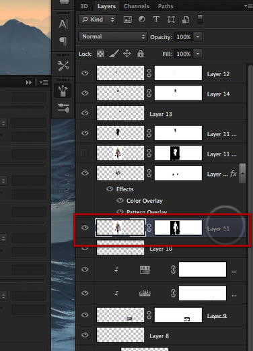This screenshot has height=351, width=253.
Task: Select Layer 13 thumbnail
Action: pos(120,113)
